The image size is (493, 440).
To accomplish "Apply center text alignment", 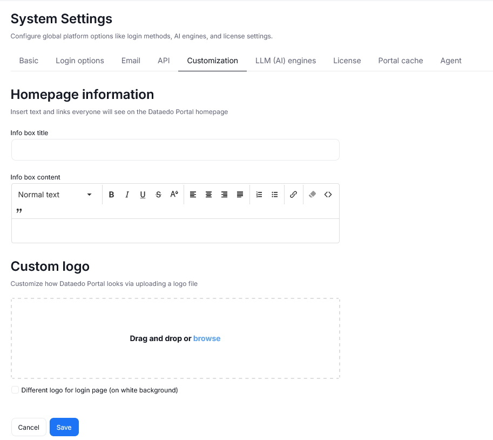I will tap(208, 194).
